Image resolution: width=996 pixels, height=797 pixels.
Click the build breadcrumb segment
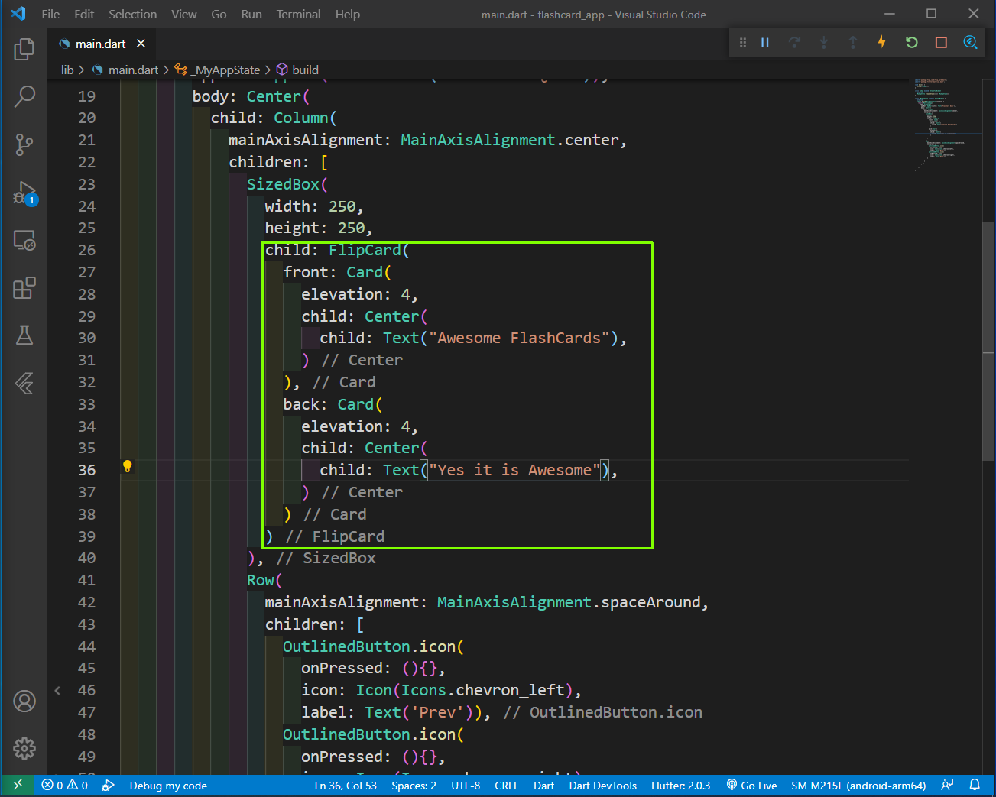297,70
